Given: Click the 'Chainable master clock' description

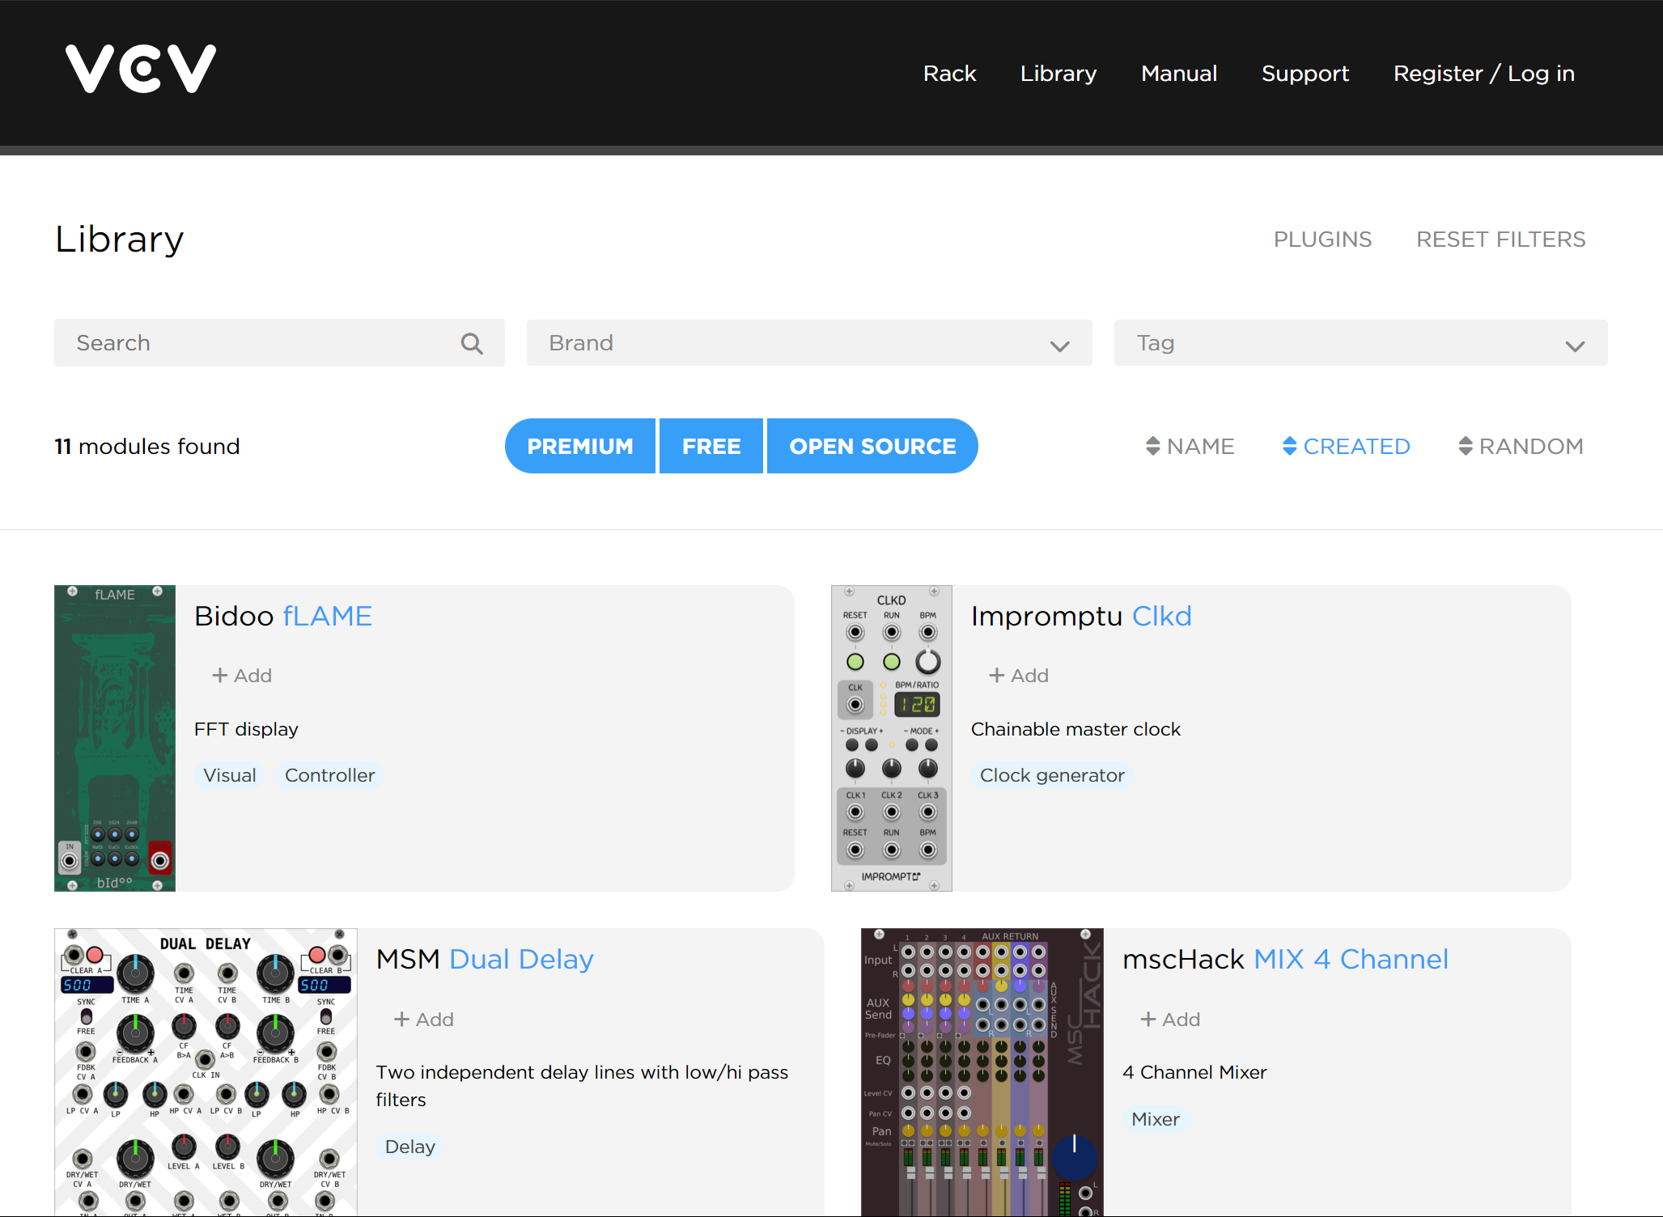Looking at the screenshot, I should point(1075,730).
